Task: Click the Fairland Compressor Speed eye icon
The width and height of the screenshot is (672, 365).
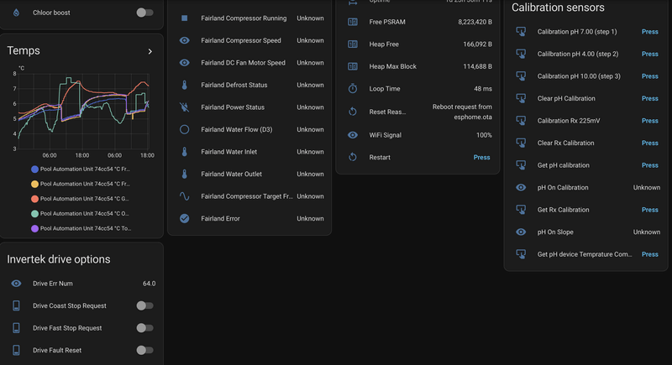Action: (x=185, y=40)
